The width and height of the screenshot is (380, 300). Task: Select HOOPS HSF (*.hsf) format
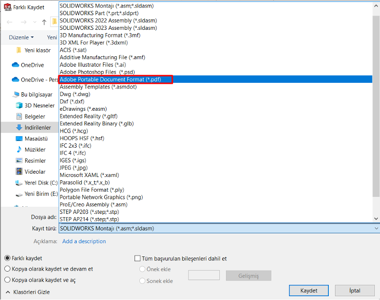(216, 138)
